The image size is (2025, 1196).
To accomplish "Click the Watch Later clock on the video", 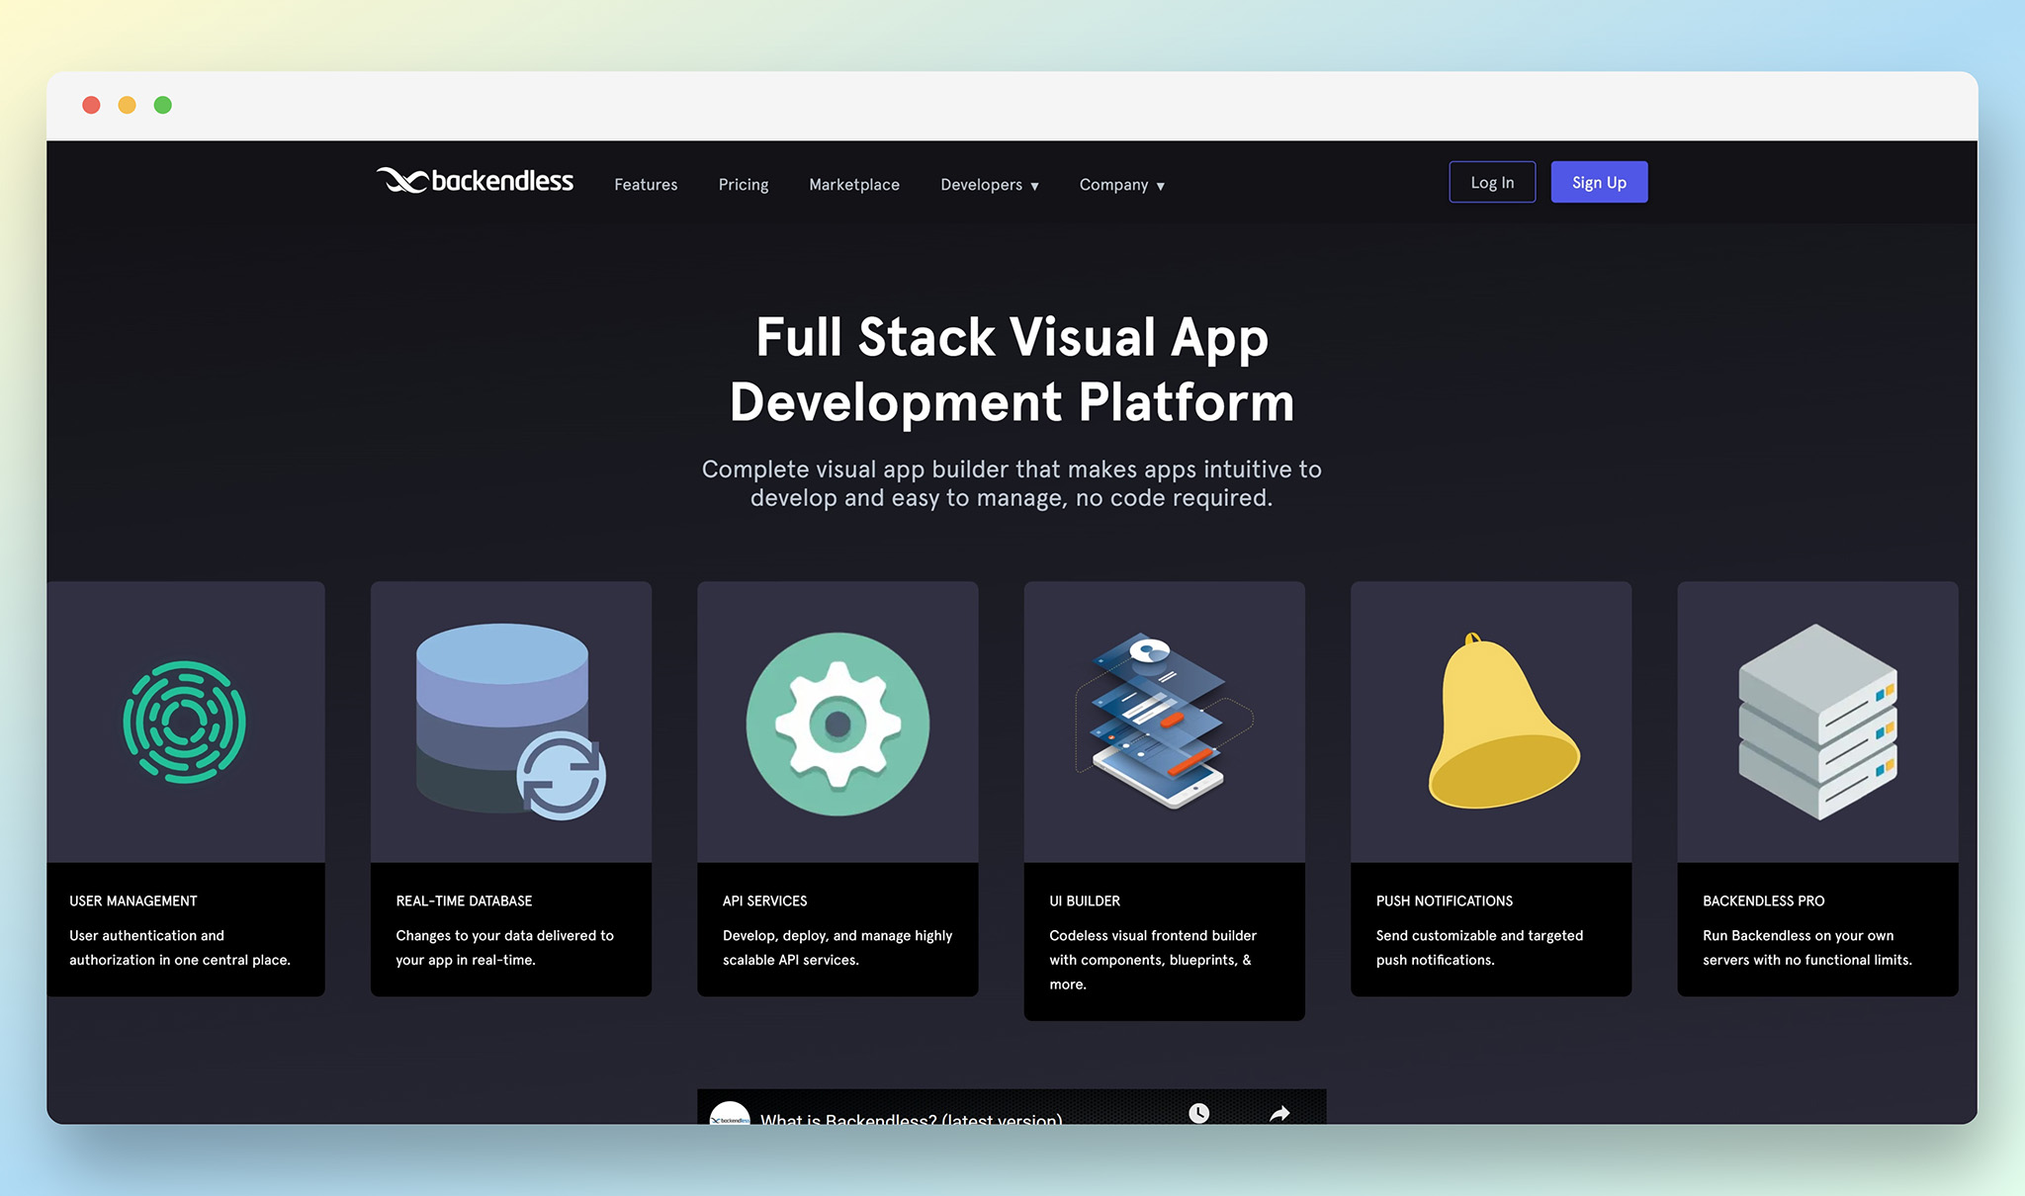I will click(x=1199, y=1113).
